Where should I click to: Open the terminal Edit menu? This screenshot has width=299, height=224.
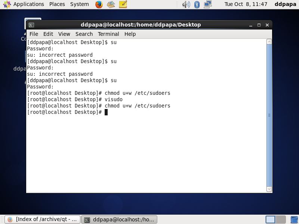click(x=48, y=34)
